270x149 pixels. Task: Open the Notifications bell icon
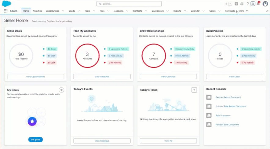258,3
